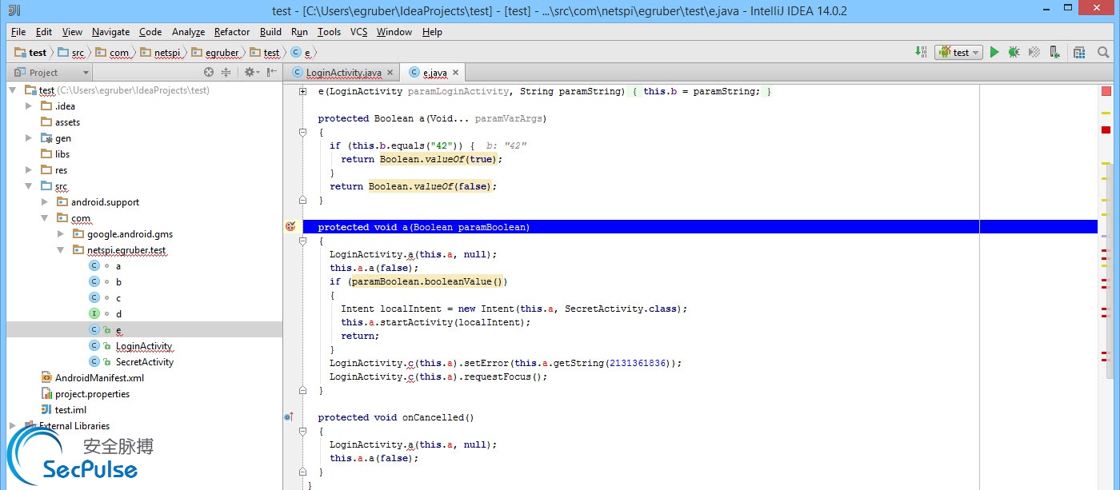Open the Navigate menu
Image resolution: width=1120 pixels, height=490 pixels.
coord(110,32)
